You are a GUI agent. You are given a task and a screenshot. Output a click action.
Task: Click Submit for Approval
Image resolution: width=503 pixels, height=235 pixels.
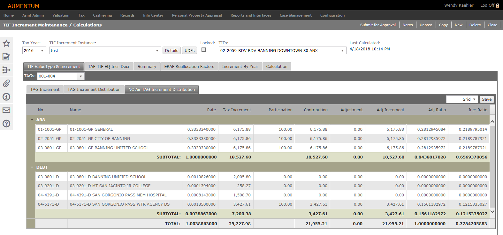coord(378,25)
